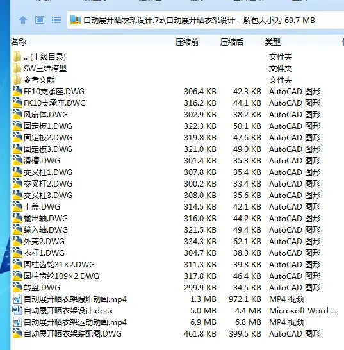Viewport: 344px width, 350px height.
Task: Click folder icon of SW三维模型
Action: (17, 68)
